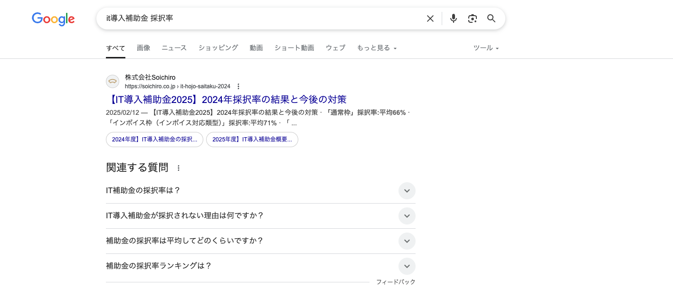This screenshot has height=299, width=673.
Task: Switch to the ウェブ tab
Action: [x=336, y=48]
